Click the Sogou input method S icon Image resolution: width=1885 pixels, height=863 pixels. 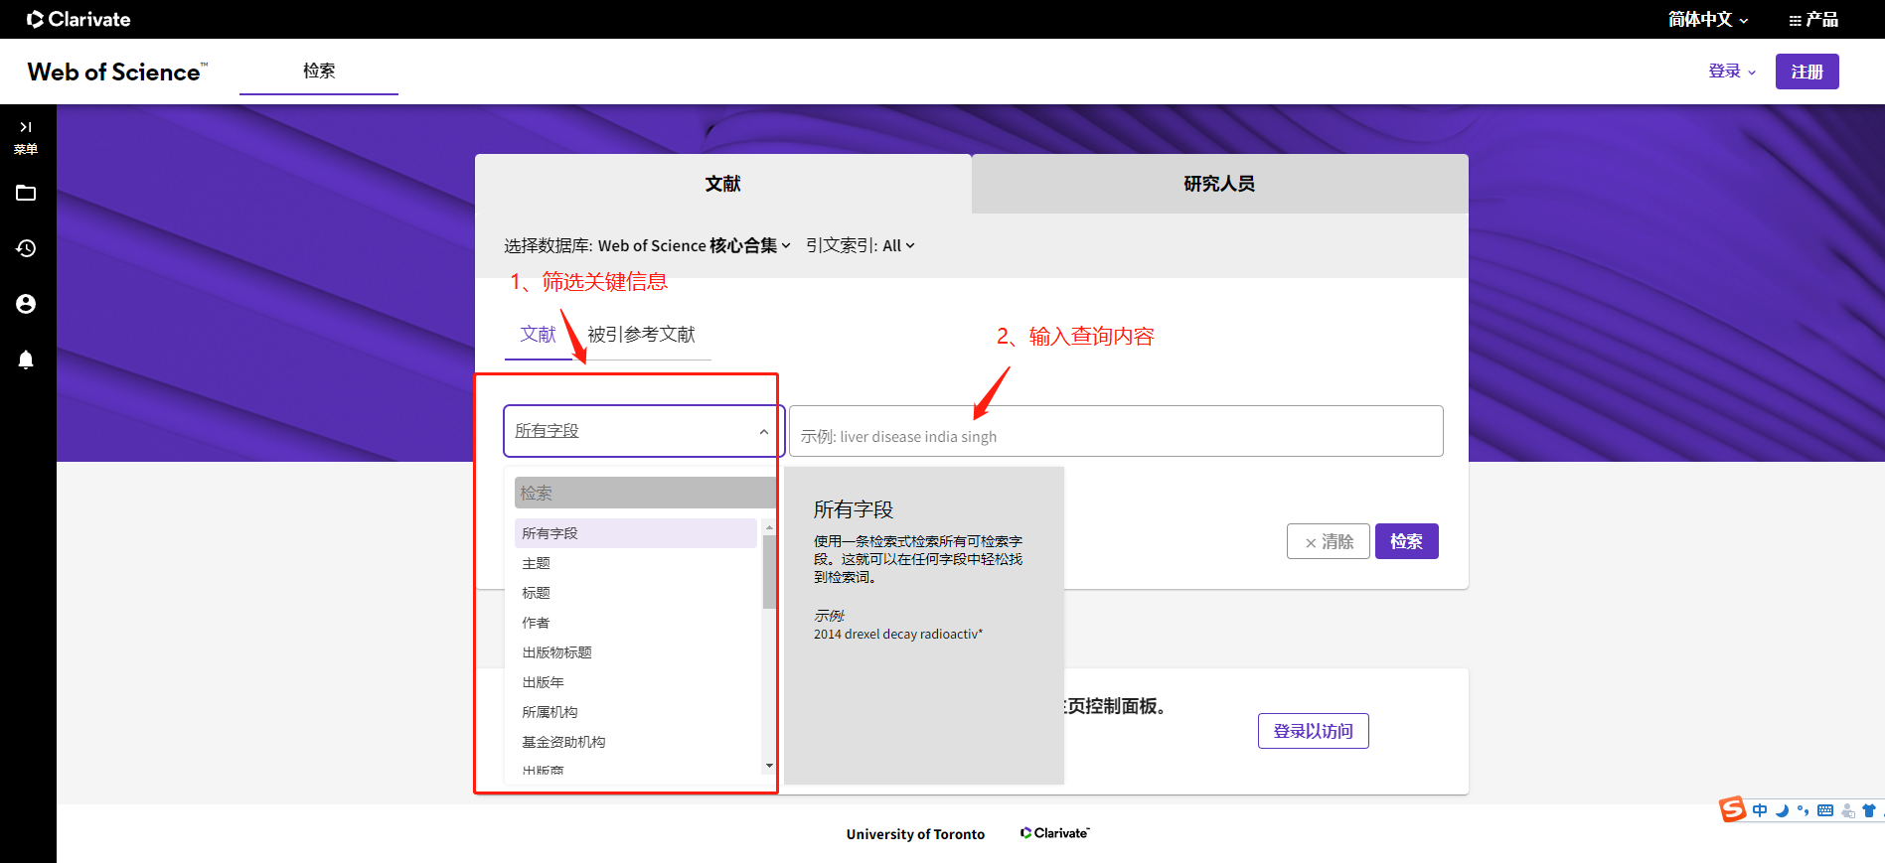(x=1733, y=809)
